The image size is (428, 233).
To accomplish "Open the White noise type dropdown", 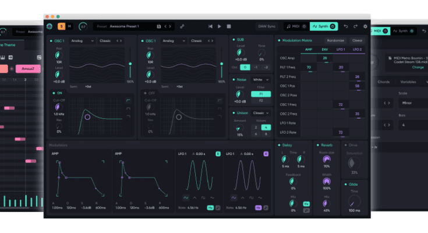I will pyautogui.click(x=260, y=79).
